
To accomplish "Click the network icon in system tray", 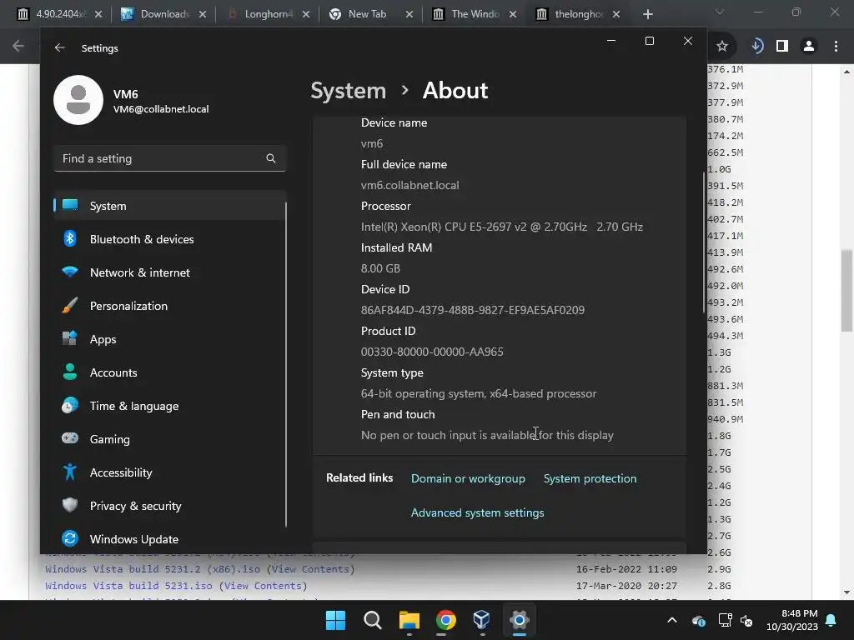I will pos(725,620).
